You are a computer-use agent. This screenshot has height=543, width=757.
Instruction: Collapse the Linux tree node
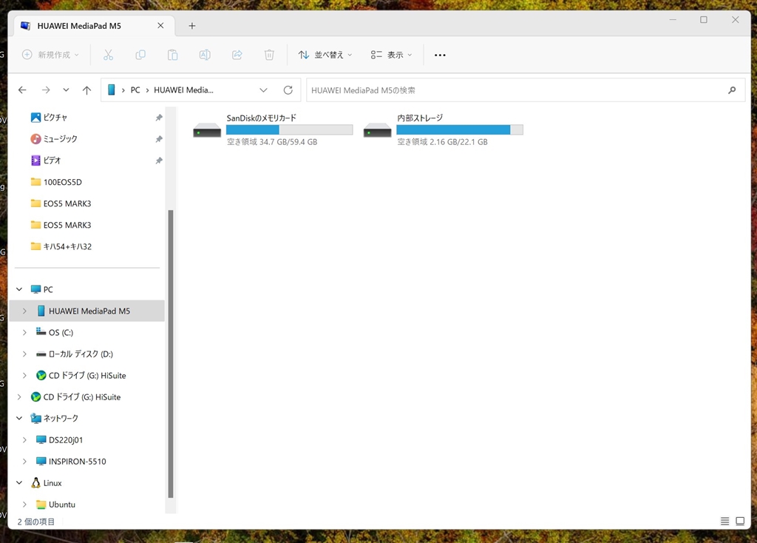click(x=19, y=483)
